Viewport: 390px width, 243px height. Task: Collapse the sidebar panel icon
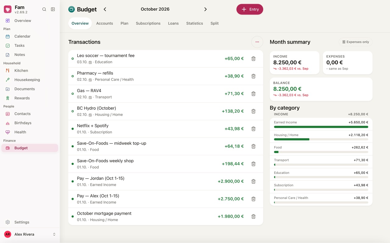[x=53, y=9]
